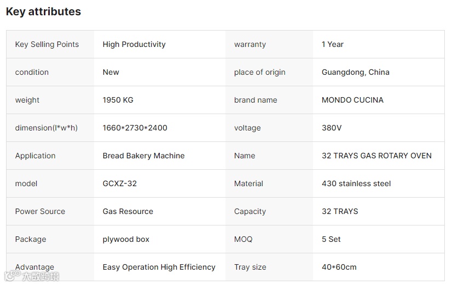Click the 1 Year warranty value

point(333,44)
